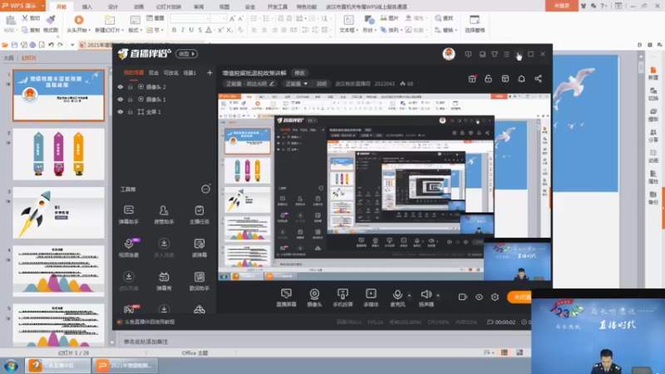The width and height of the screenshot is (665, 374).
Task: Toggle preview eye icon in bottom bar
Action: pos(479,298)
